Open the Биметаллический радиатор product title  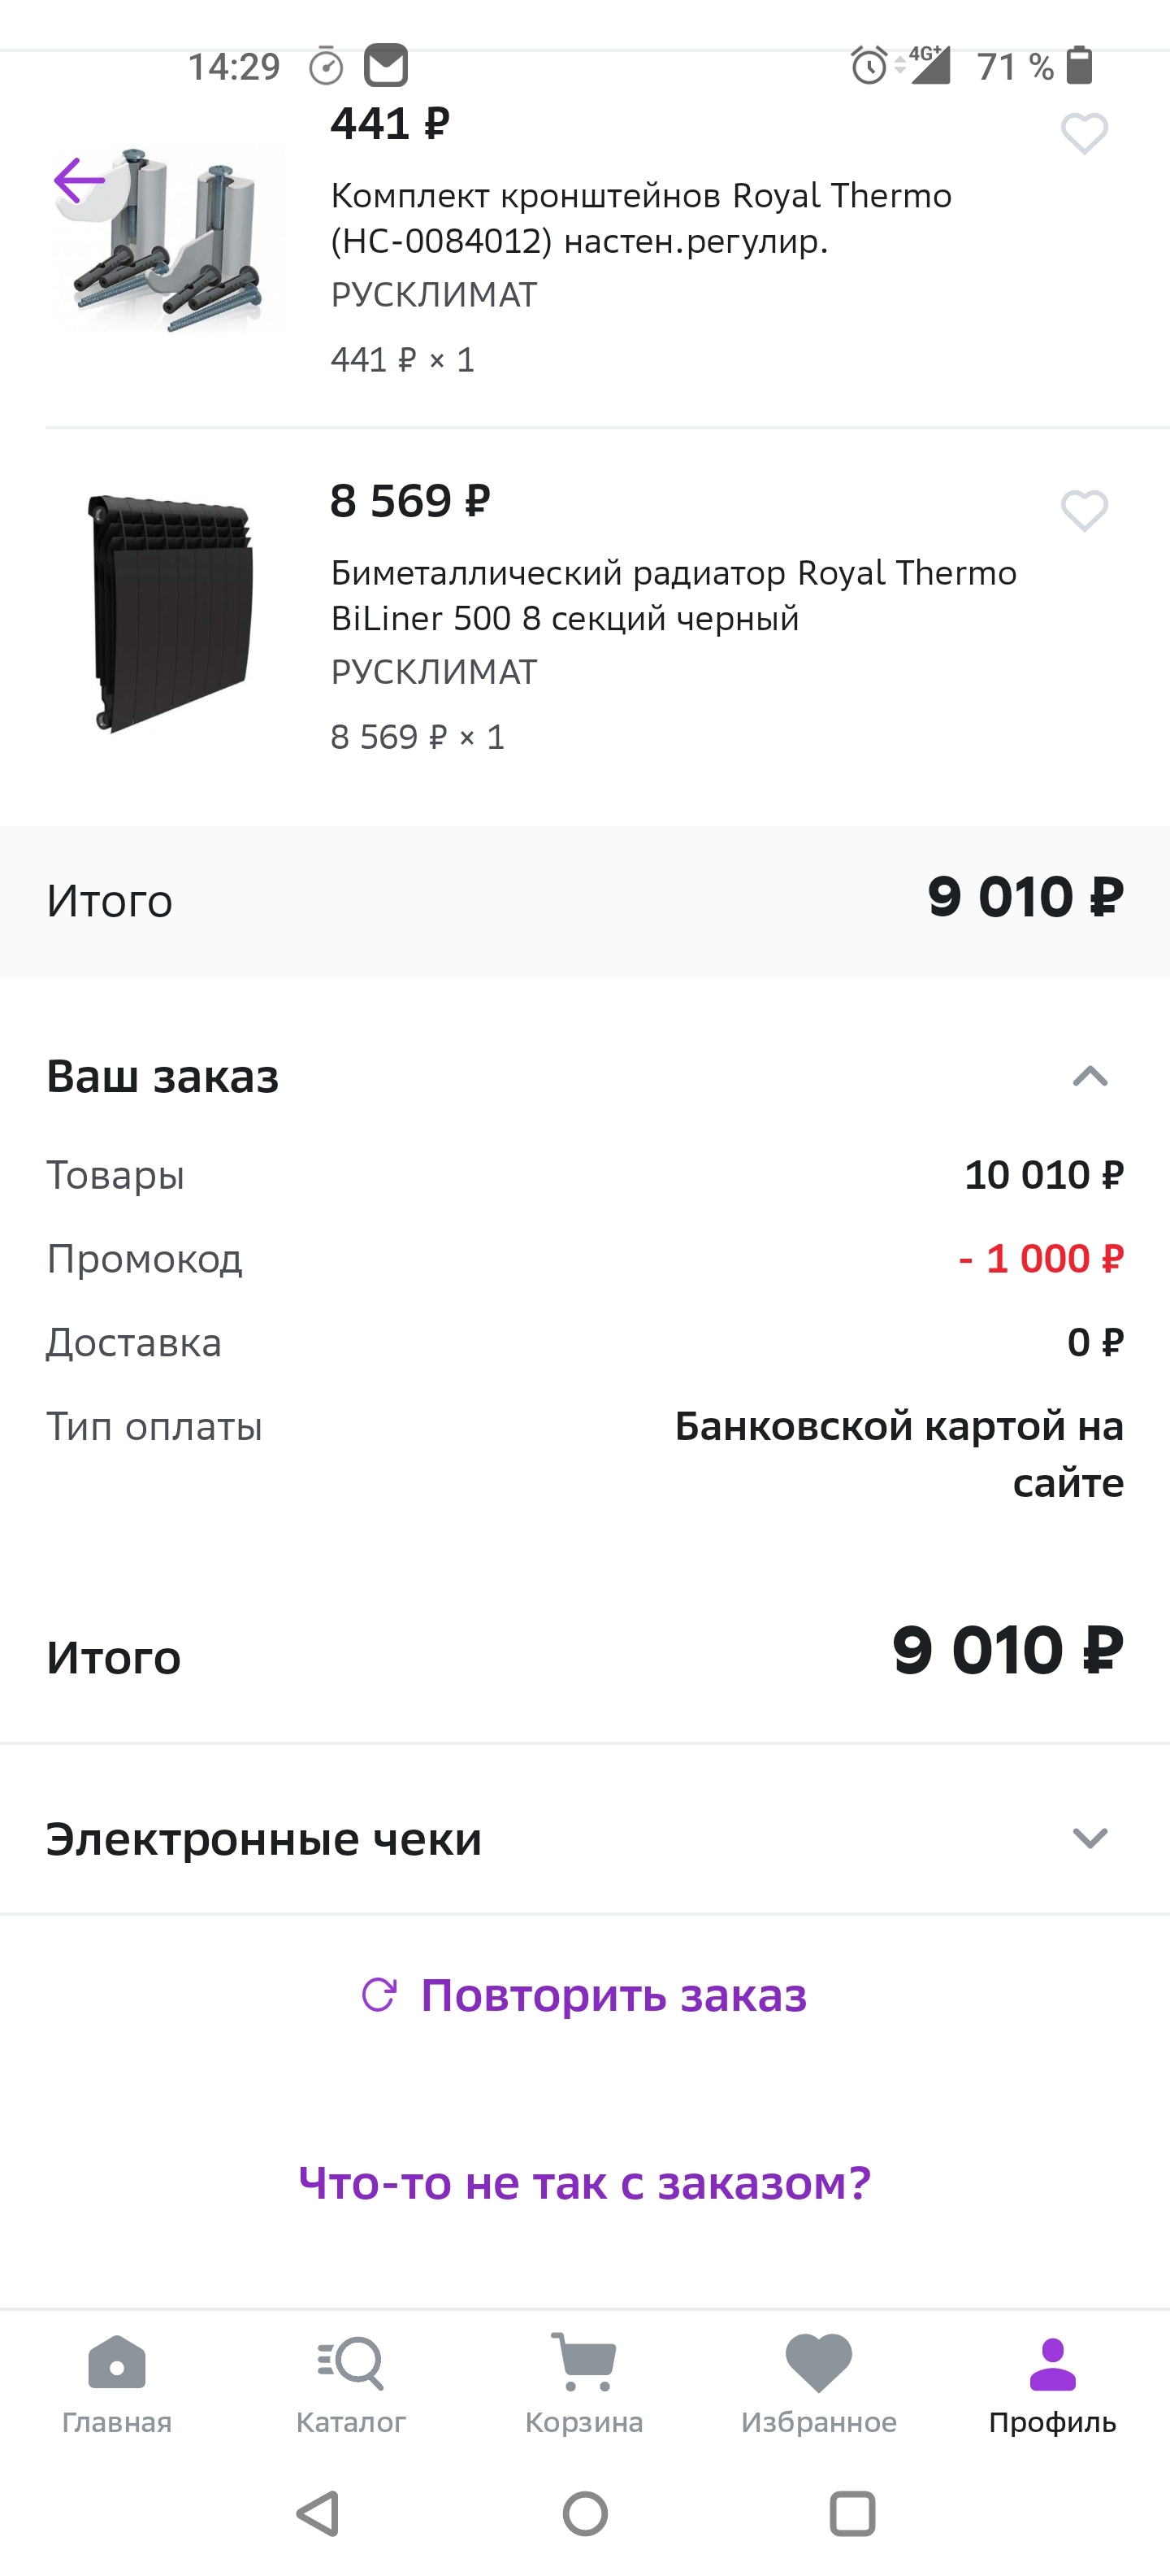(x=674, y=596)
